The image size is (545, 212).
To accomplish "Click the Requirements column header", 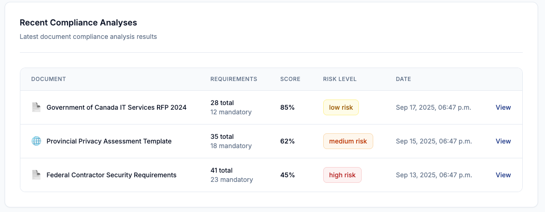I will coord(233,79).
